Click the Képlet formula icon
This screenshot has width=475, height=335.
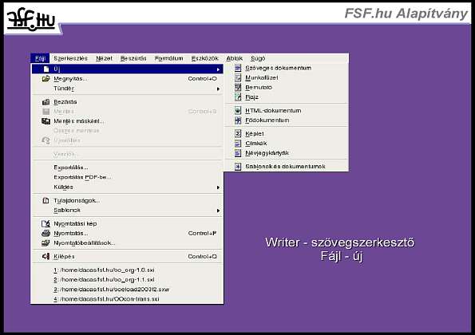coord(238,133)
